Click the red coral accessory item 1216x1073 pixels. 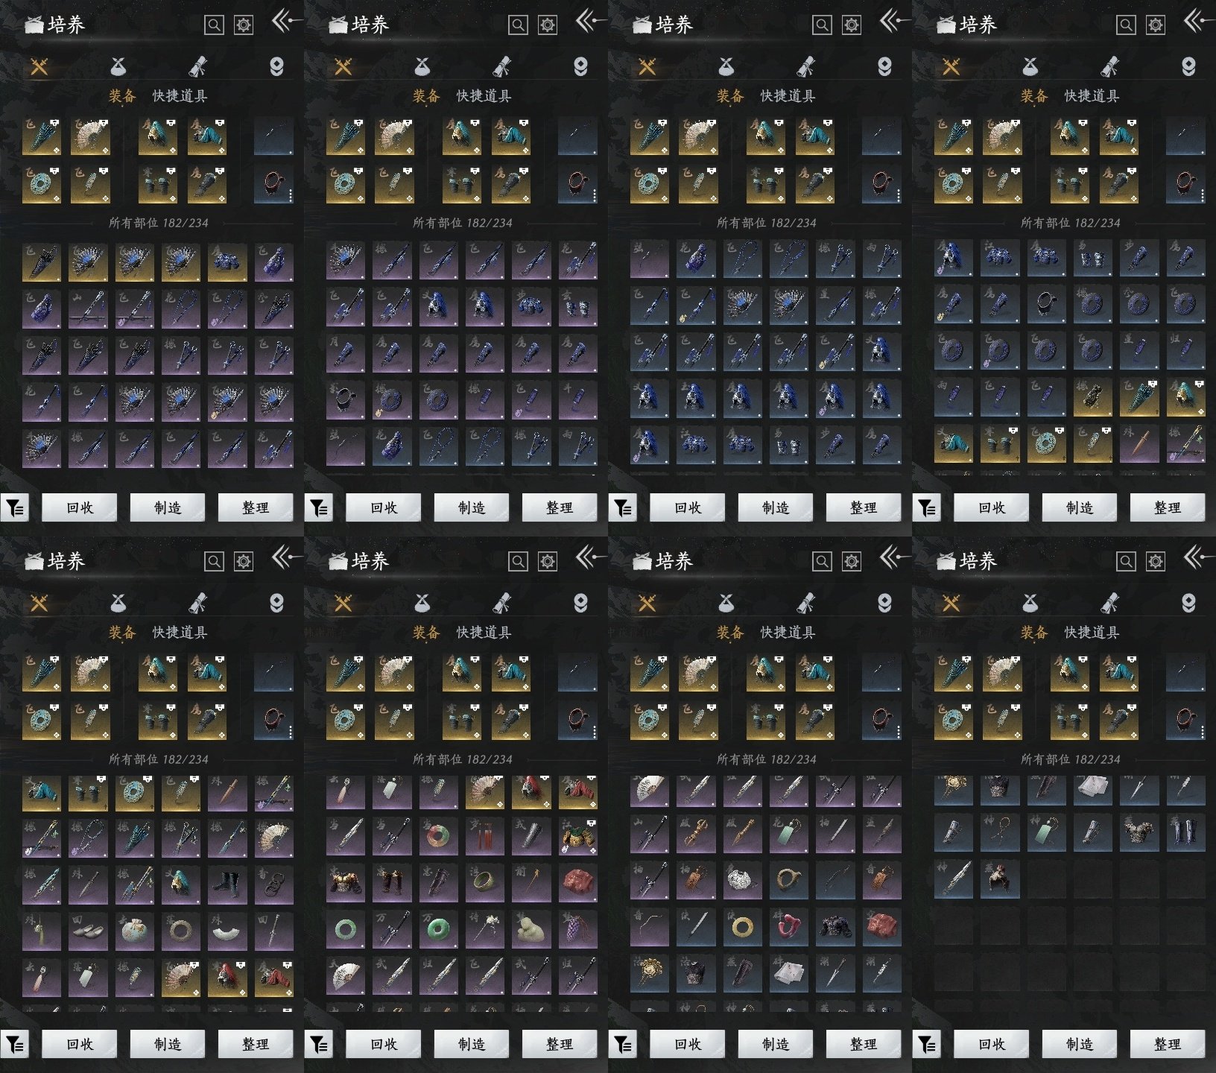pyautogui.click(x=789, y=928)
